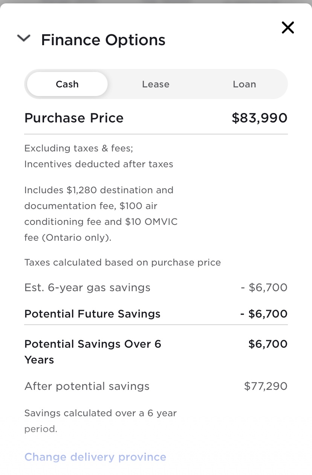Close the Finance Options panel
The image size is (312, 475).
coord(288,27)
